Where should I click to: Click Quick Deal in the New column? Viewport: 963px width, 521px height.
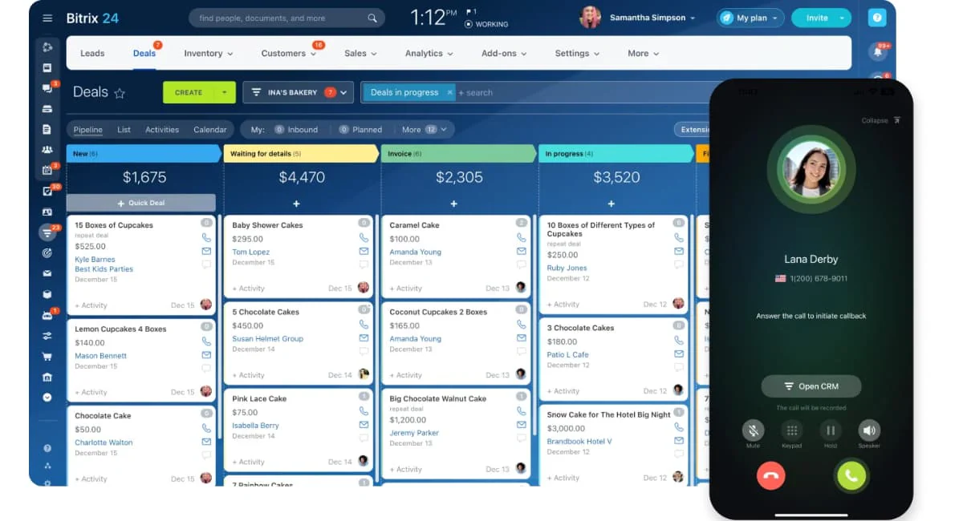[141, 203]
